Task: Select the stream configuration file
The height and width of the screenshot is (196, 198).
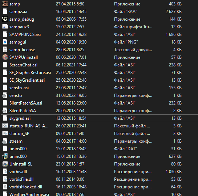Action: pyautogui.click(x=16, y=141)
